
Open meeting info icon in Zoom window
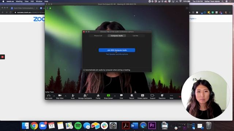pos(48,8)
